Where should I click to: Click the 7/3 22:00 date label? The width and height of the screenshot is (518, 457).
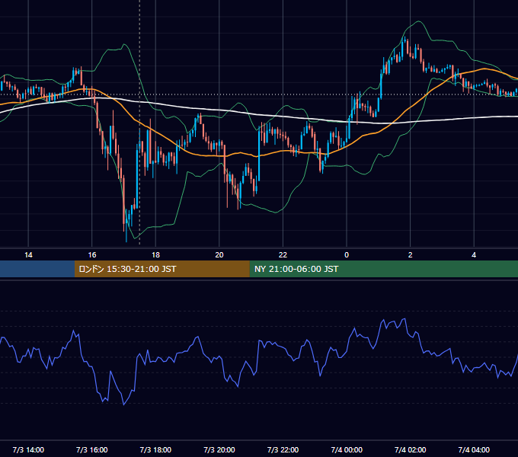pos(283,449)
